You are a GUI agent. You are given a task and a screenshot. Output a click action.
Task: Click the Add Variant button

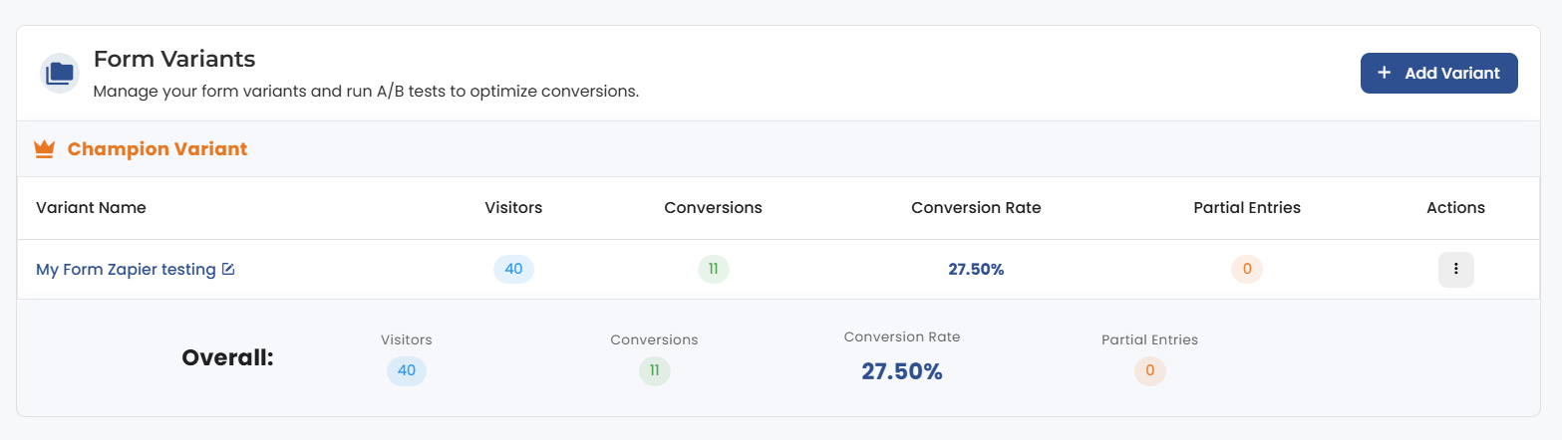(1438, 73)
